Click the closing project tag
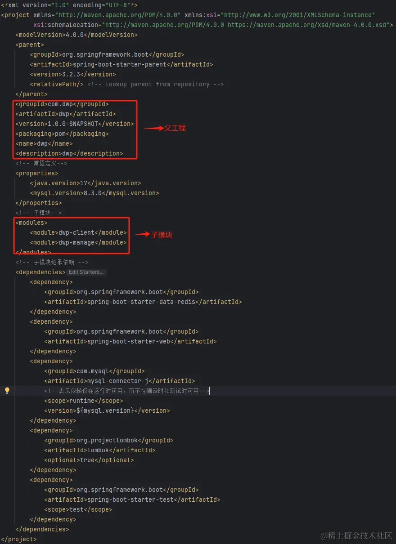Viewport: 396px width, 544px height. click(x=19, y=539)
